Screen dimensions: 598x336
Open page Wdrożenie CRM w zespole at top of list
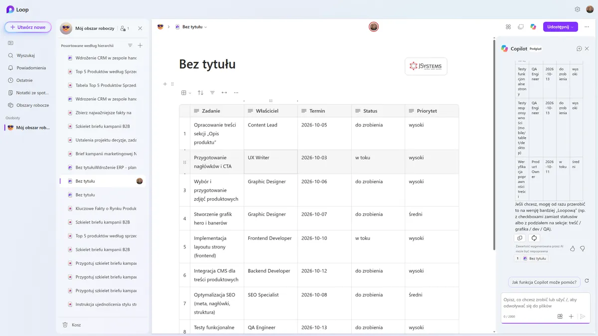[x=102, y=58]
